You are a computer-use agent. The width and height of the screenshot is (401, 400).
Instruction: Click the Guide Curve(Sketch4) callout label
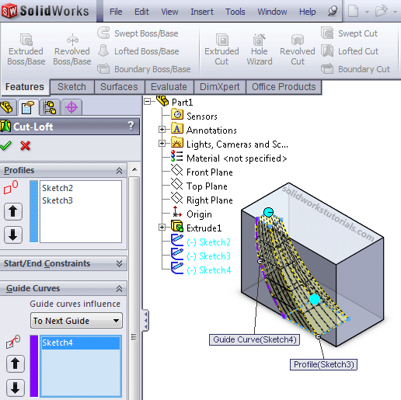tap(254, 339)
